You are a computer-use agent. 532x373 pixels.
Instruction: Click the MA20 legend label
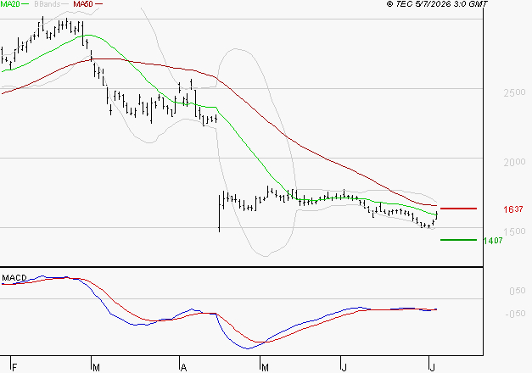(10, 4)
